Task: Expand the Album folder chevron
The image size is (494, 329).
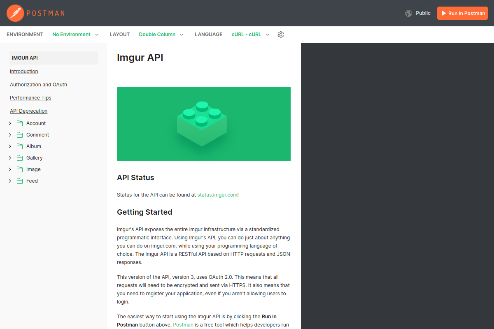Action: pos(10,146)
